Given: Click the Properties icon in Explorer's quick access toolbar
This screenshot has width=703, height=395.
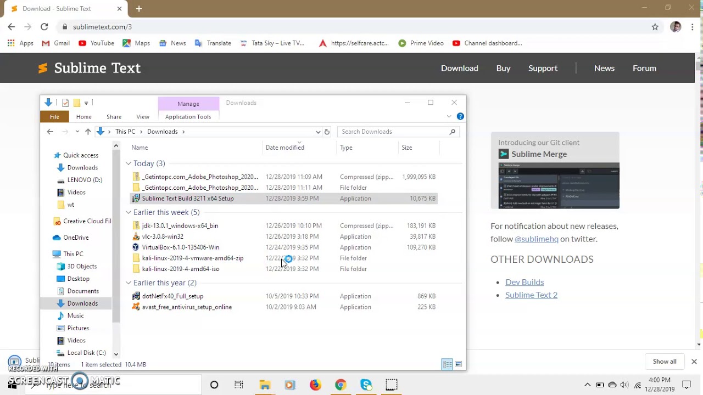Looking at the screenshot, I should (65, 103).
